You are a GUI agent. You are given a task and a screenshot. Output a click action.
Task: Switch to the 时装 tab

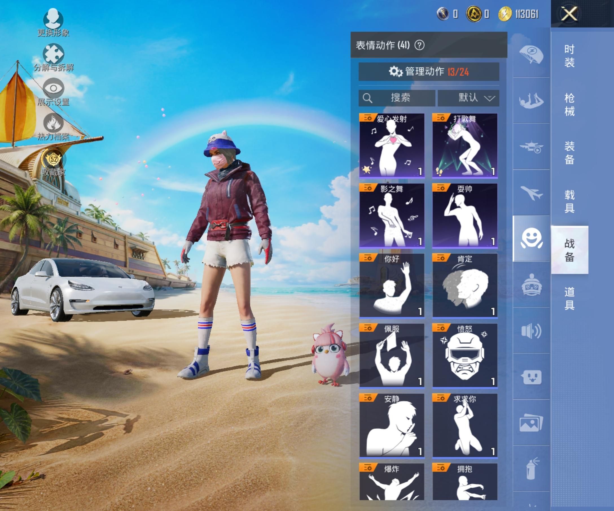pyautogui.click(x=569, y=56)
